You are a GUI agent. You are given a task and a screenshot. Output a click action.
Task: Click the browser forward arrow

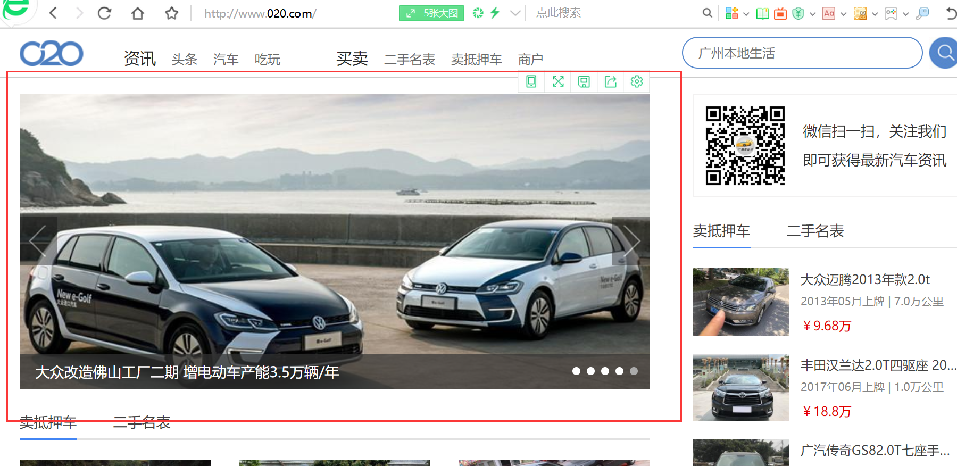coord(79,13)
